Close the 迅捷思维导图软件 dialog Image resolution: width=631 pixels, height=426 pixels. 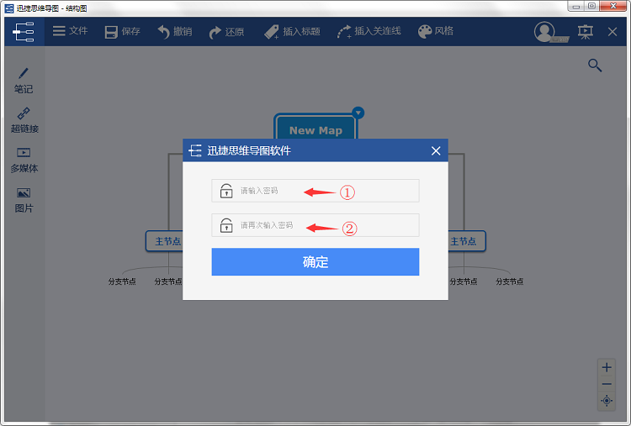(436, 150)
